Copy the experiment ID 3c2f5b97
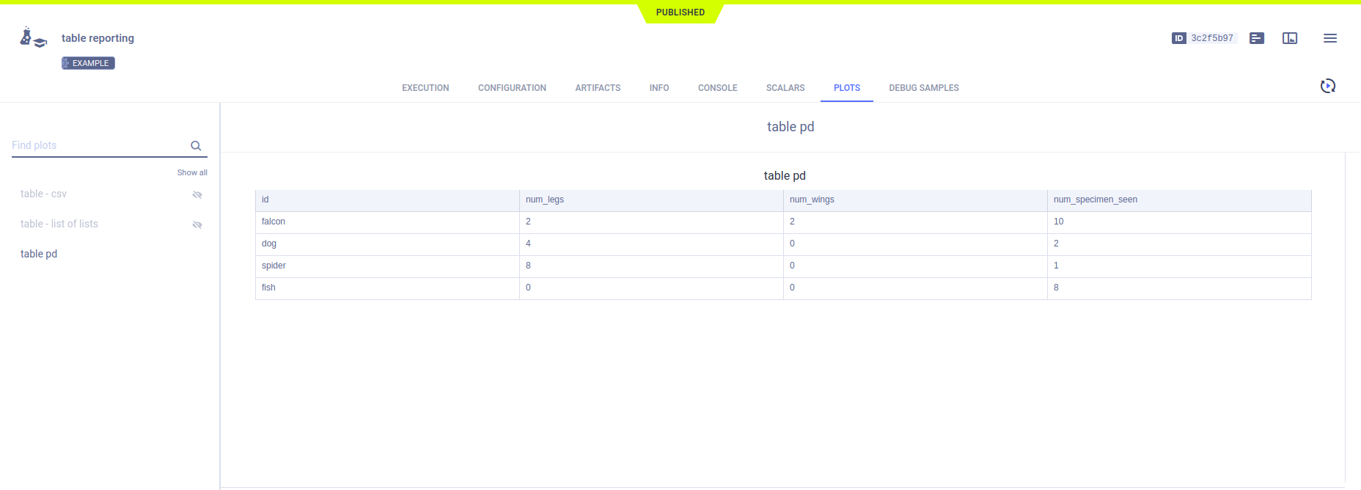Screen dimensions: 1361x490 click(x=1211, y=38)
